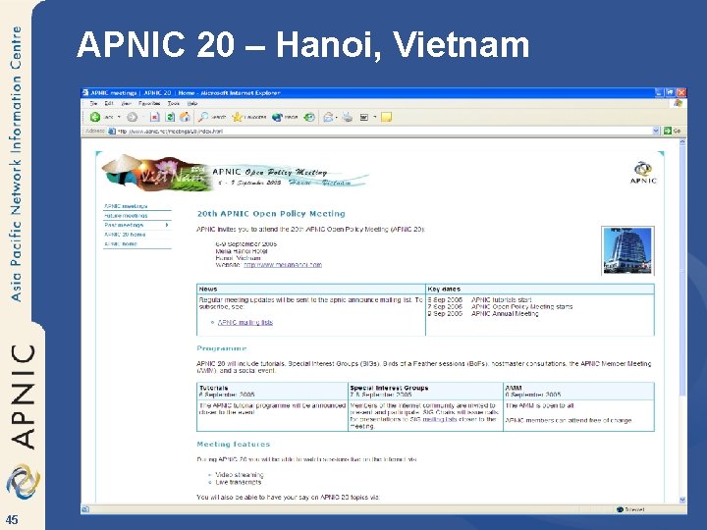Click the Print toolbar icon
This screenshot has height=530, width=707.
pyautogui.click(x=348, y=117)
